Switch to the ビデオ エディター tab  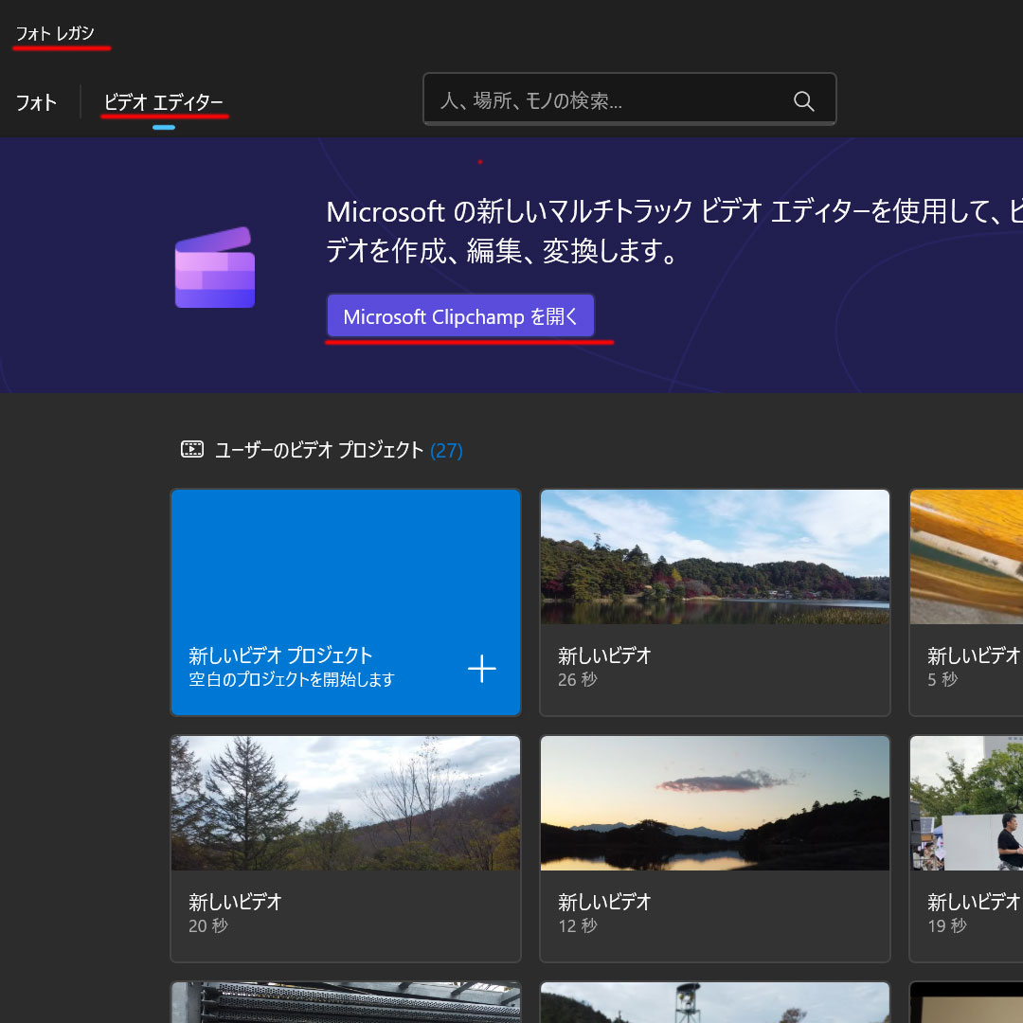(164, 102)
